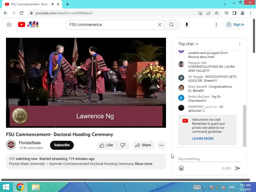Open touch keyboard from tray
This screenshot has width=256, height=192.
197,187
